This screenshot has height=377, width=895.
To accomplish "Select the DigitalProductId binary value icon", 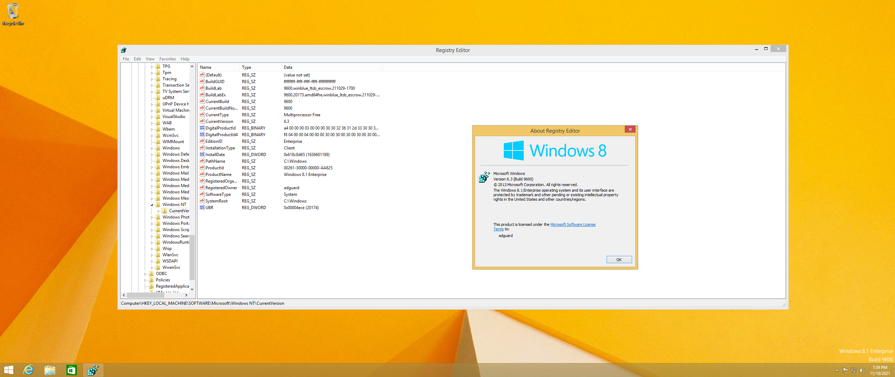I will (x=202, y=128).
